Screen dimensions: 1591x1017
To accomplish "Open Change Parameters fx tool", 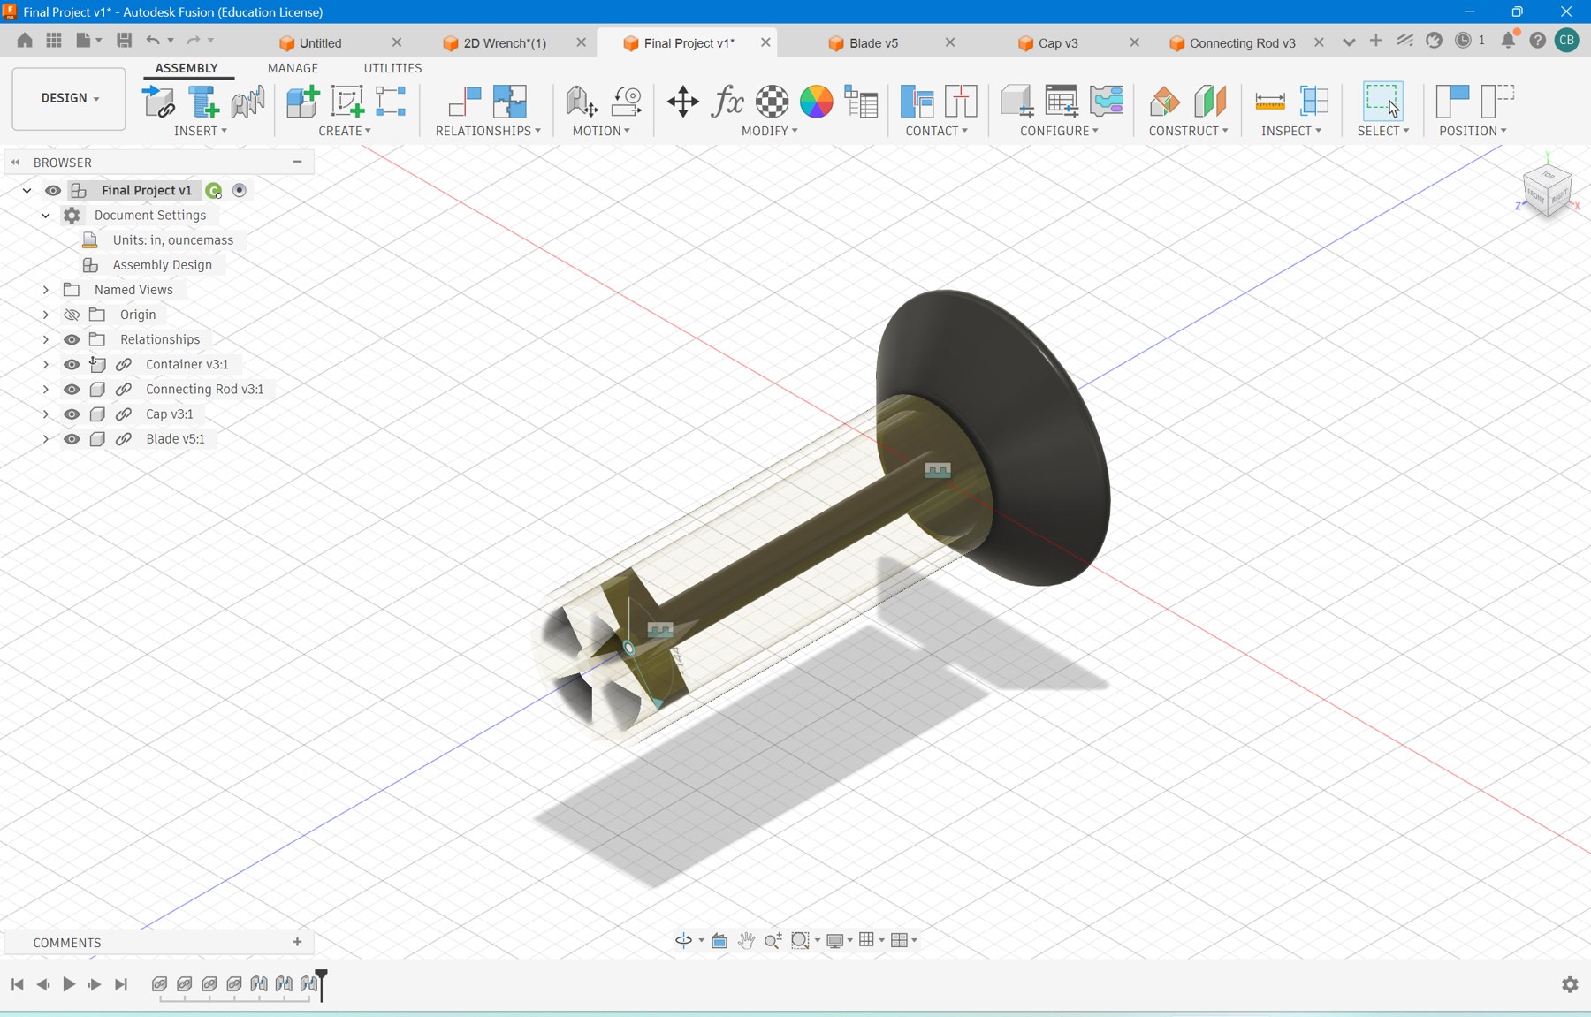I will pos(727,102).
